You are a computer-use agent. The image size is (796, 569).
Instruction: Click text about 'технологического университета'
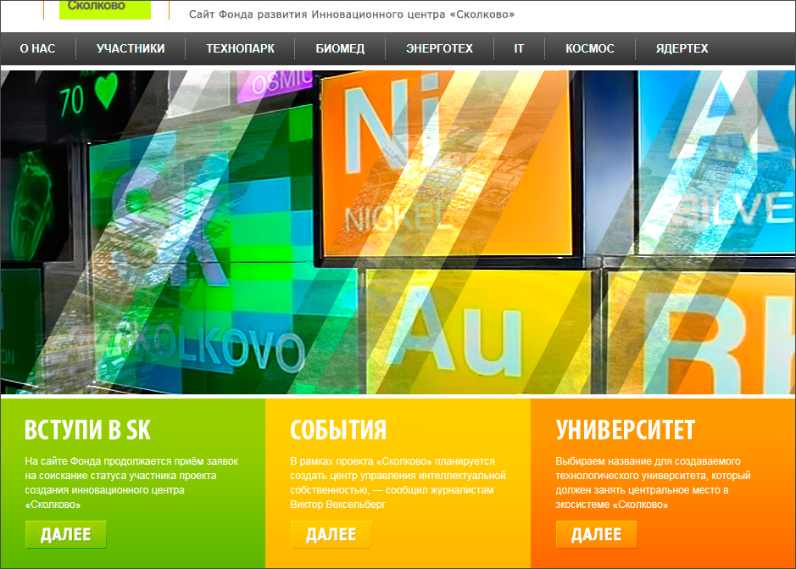(x=653, y=483)
